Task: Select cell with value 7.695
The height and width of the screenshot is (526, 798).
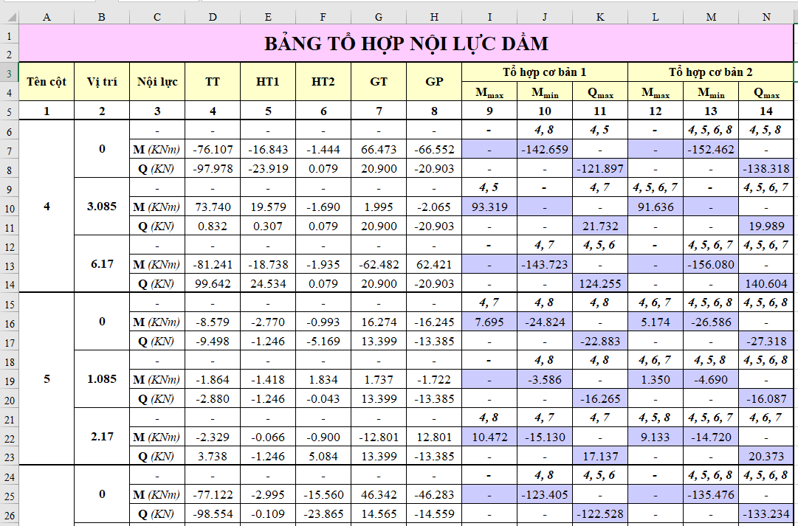Action: coord(489,322)
